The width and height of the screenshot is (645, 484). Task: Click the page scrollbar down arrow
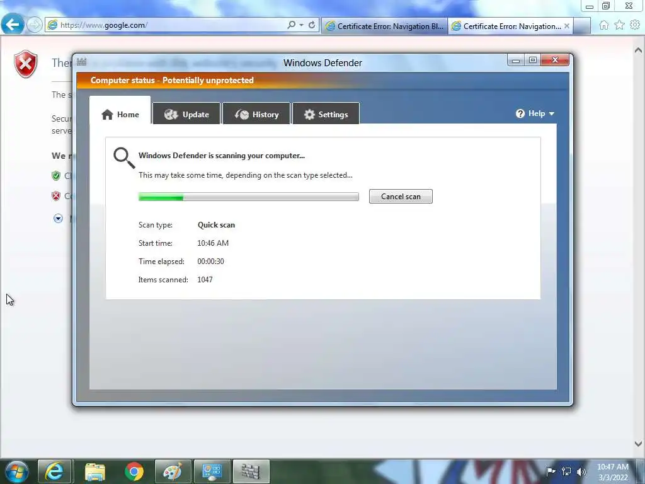click(638, 444)
